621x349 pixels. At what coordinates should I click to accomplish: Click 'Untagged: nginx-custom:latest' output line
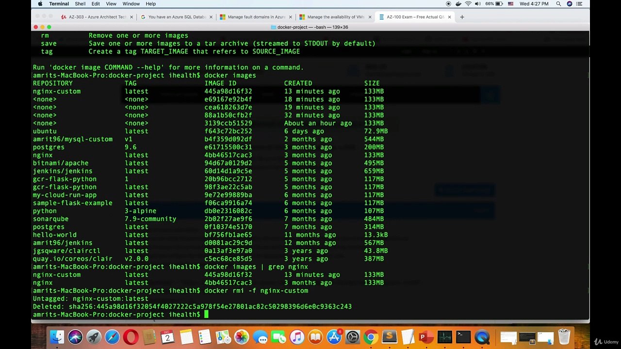pyautogui.click(x=90, y=299)
